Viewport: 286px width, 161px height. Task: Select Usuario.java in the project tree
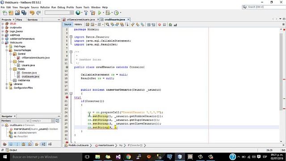pos(28,65)
